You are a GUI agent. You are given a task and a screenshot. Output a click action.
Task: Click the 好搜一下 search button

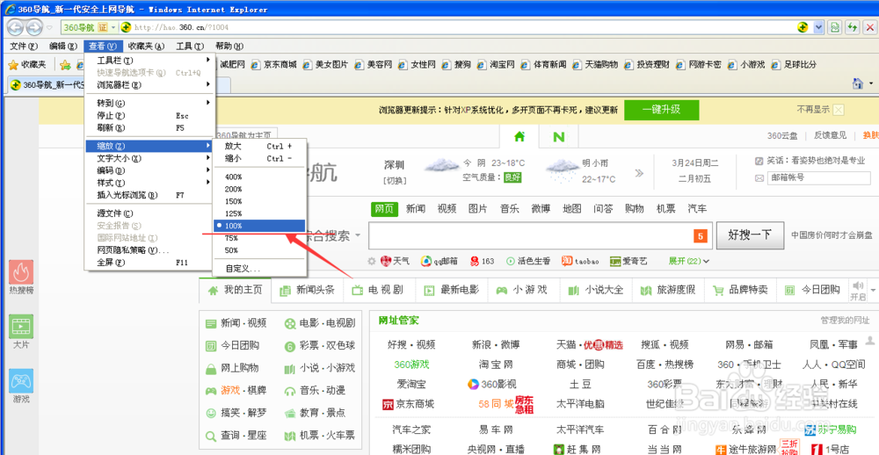[750, 235]
